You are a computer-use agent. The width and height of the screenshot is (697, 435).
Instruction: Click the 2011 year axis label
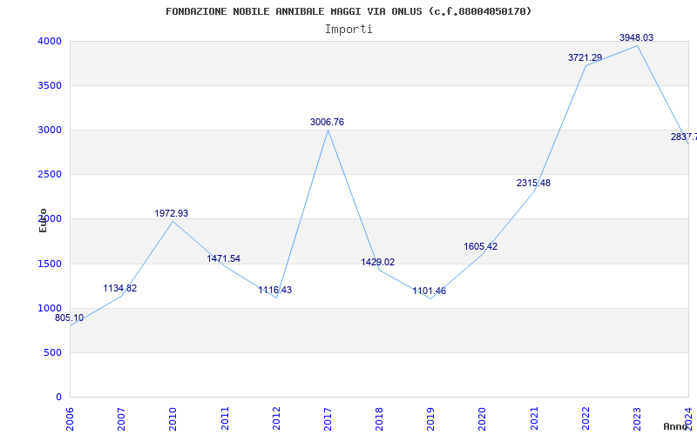(225, 418)
